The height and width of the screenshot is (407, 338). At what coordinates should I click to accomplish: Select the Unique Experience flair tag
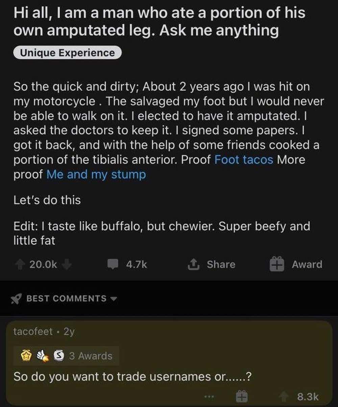pos(67,53)
